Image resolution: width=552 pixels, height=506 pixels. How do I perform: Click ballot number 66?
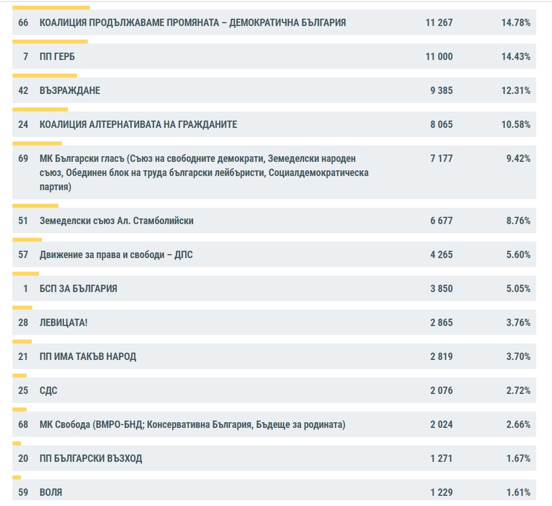(x=23, y=23)
